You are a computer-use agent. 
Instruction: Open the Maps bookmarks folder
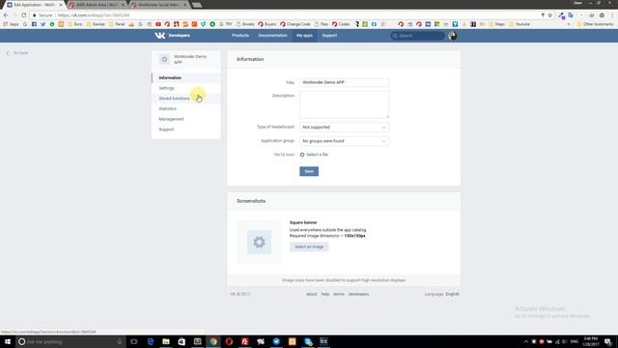pyautogui.click(x=496, y=24)
